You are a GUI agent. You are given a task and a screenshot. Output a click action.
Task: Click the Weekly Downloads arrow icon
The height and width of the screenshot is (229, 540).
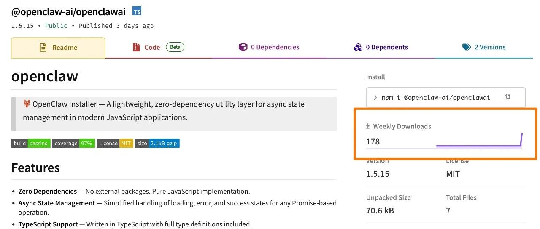coord(368,126)
